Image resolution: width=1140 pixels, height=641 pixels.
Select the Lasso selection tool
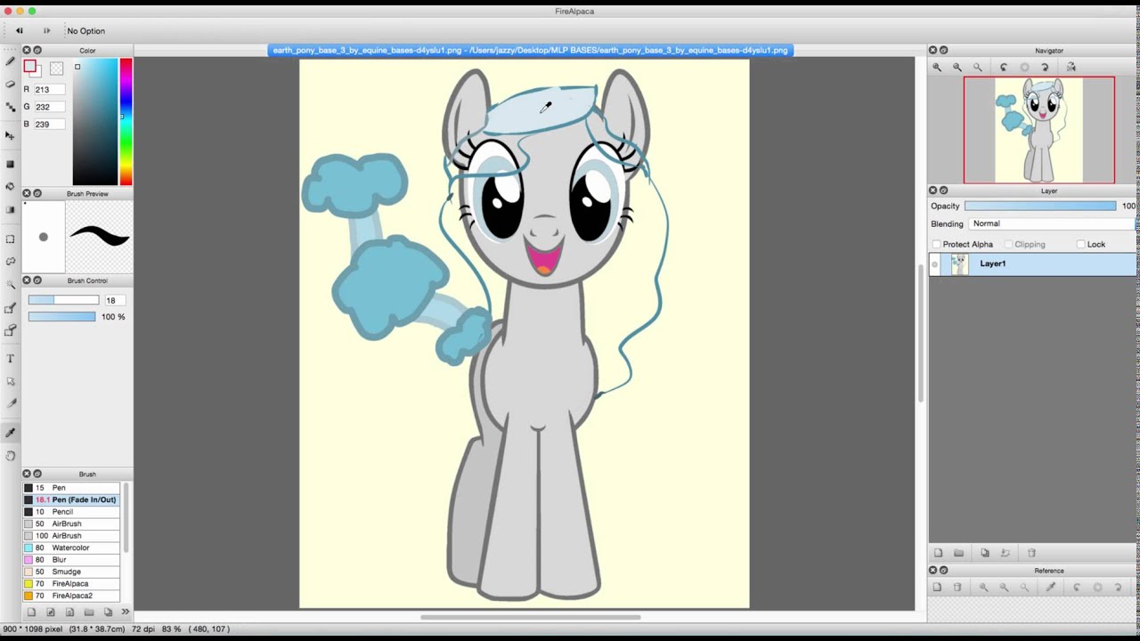[x=10, y=262]
